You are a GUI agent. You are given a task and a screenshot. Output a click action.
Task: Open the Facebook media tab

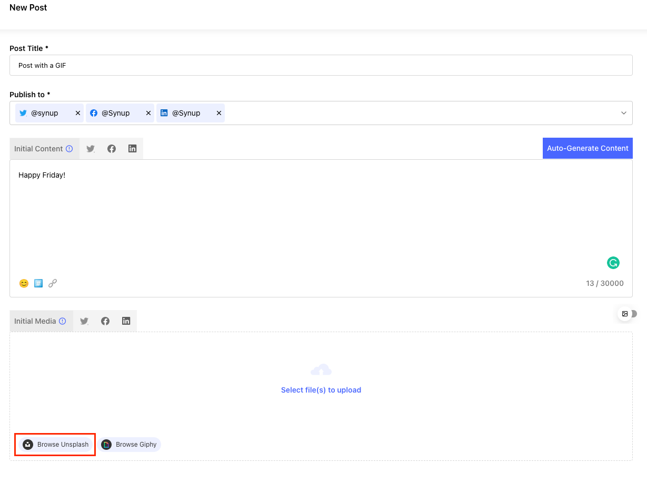105,321
